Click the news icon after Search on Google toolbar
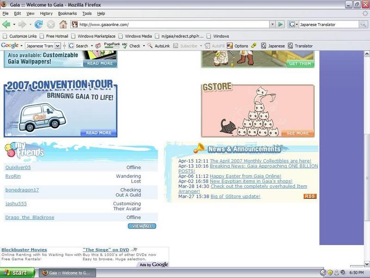This screenshot has width=370, height=278. click(98, 46)
